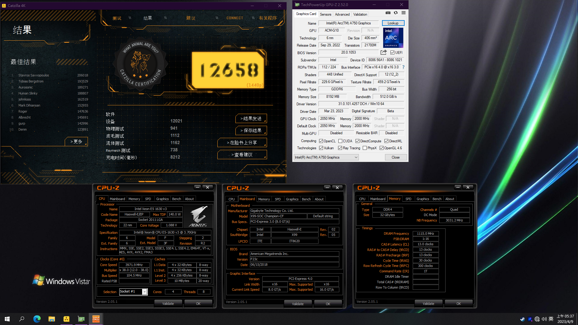Screen dimensions: 578x325
Task: Click Stavros Savvopoulos in the leaderboard
Action: click(33, 75)
